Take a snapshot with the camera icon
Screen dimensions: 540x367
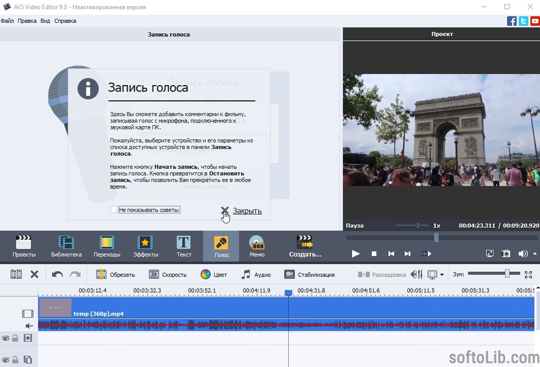506,254
